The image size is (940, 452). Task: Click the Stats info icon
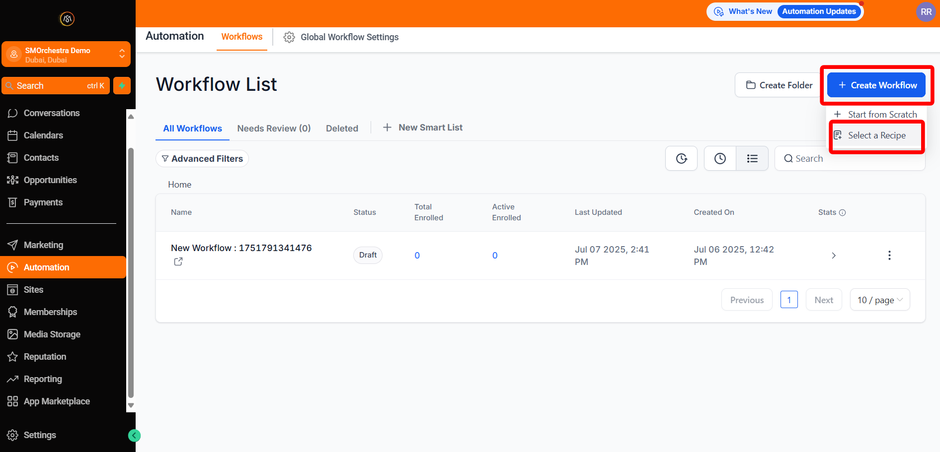pyautogui.click(x=842, y=212)
